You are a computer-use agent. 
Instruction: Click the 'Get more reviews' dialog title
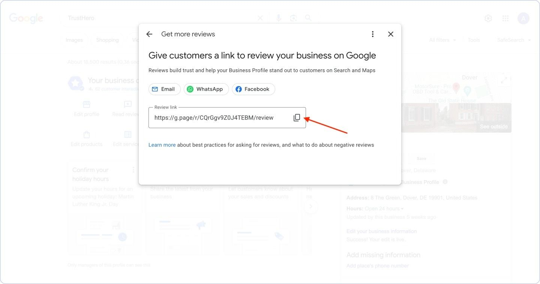click(188, 34)
